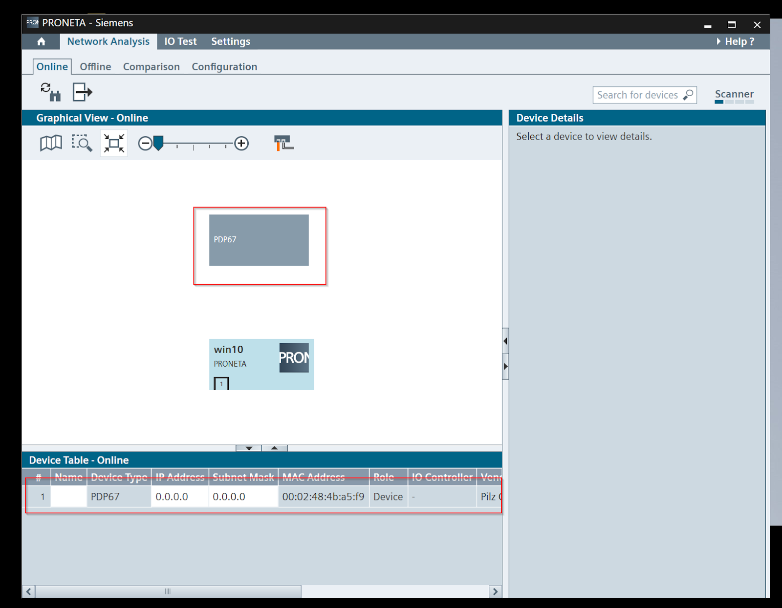Click the Device Type column header
Image resolution: width=782 pixels, height=608 pixels.
pyautogui.click(x=119, y=477)
